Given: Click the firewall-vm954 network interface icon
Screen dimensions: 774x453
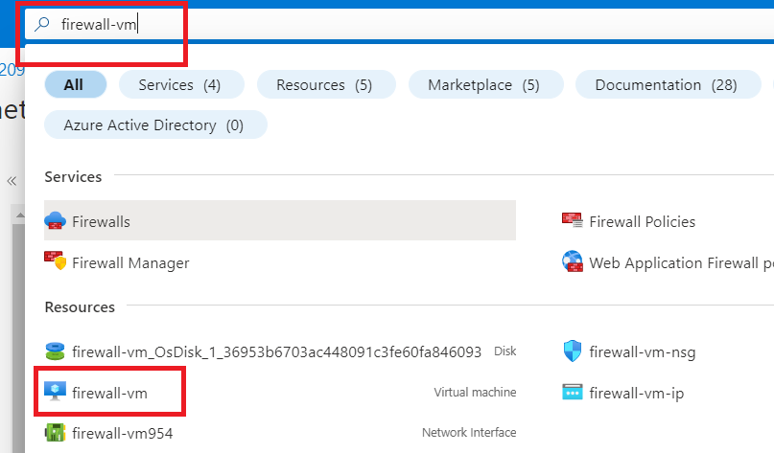Looking at the screenshot, I should pyautogui.click(x=56, y=432).
